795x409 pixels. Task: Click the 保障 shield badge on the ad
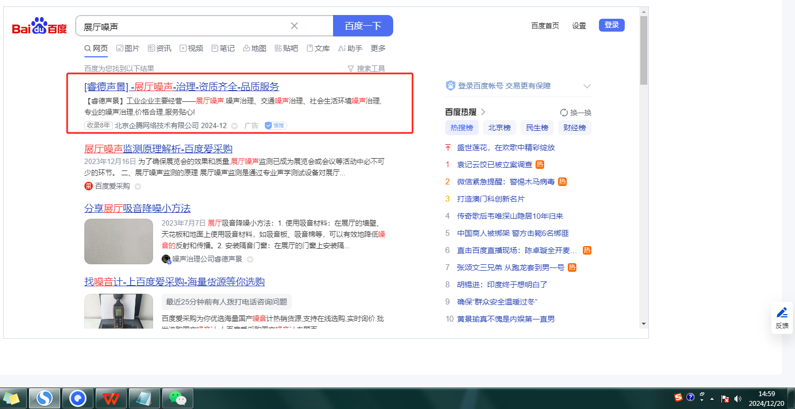[x=276, y=125]
